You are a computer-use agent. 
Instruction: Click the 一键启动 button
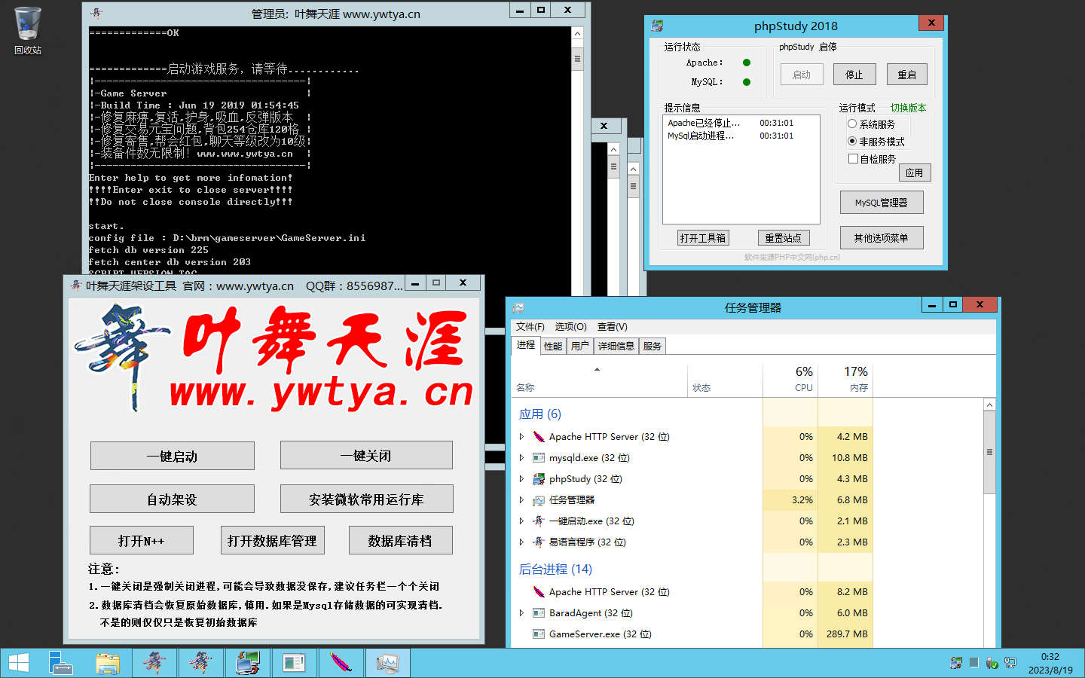point(172,456)
